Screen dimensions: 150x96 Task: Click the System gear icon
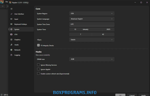point(11,29)
